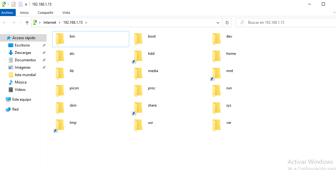
Task: Click the Descargas icon in the sidebar
Action: point(11,53)
